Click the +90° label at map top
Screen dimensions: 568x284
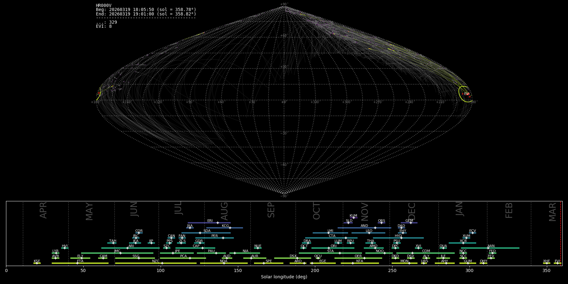[284, 4]
